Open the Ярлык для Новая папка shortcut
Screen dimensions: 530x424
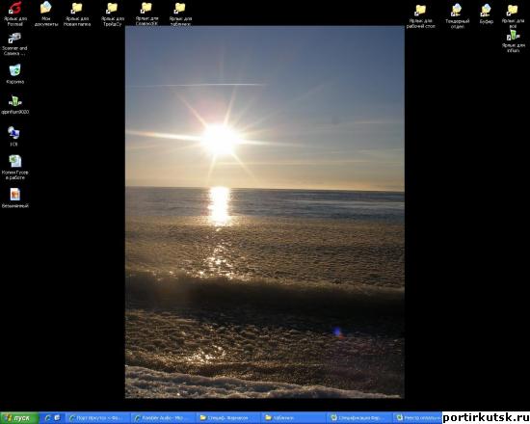(x=77, y=13)
